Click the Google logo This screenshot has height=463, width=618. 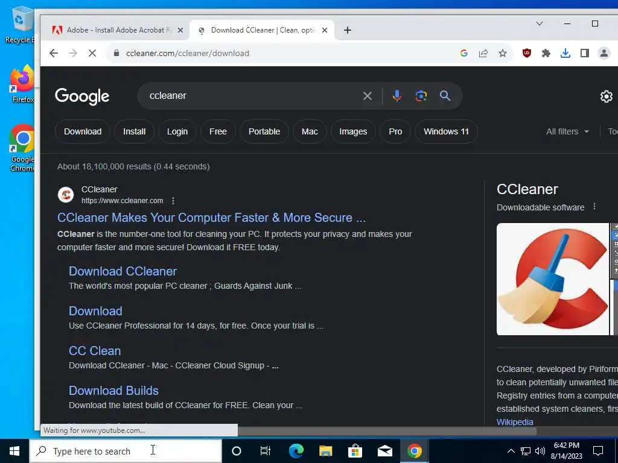tap(82, 96)
